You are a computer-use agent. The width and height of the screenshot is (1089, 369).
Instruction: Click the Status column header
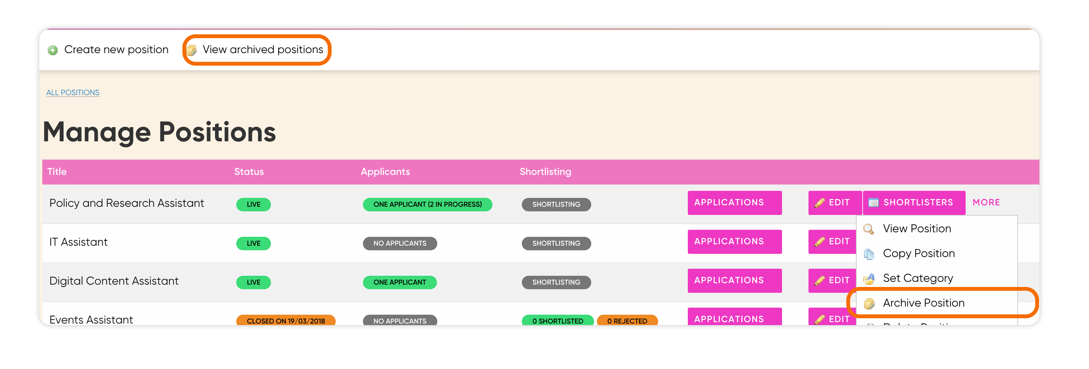[x=249, y=172]
